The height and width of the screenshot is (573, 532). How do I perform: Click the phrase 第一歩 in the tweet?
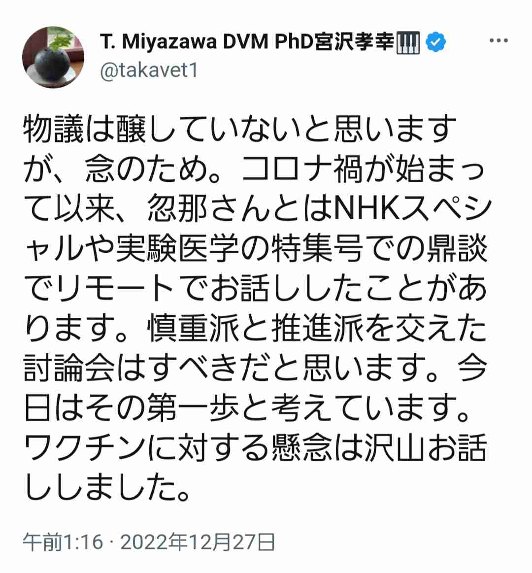(x=193, y=408)
